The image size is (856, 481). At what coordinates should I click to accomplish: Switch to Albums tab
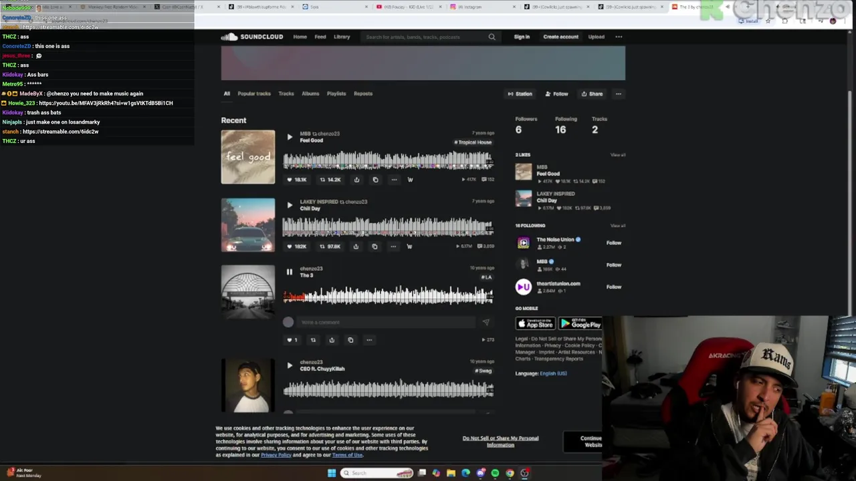click(x=310, y=94)
